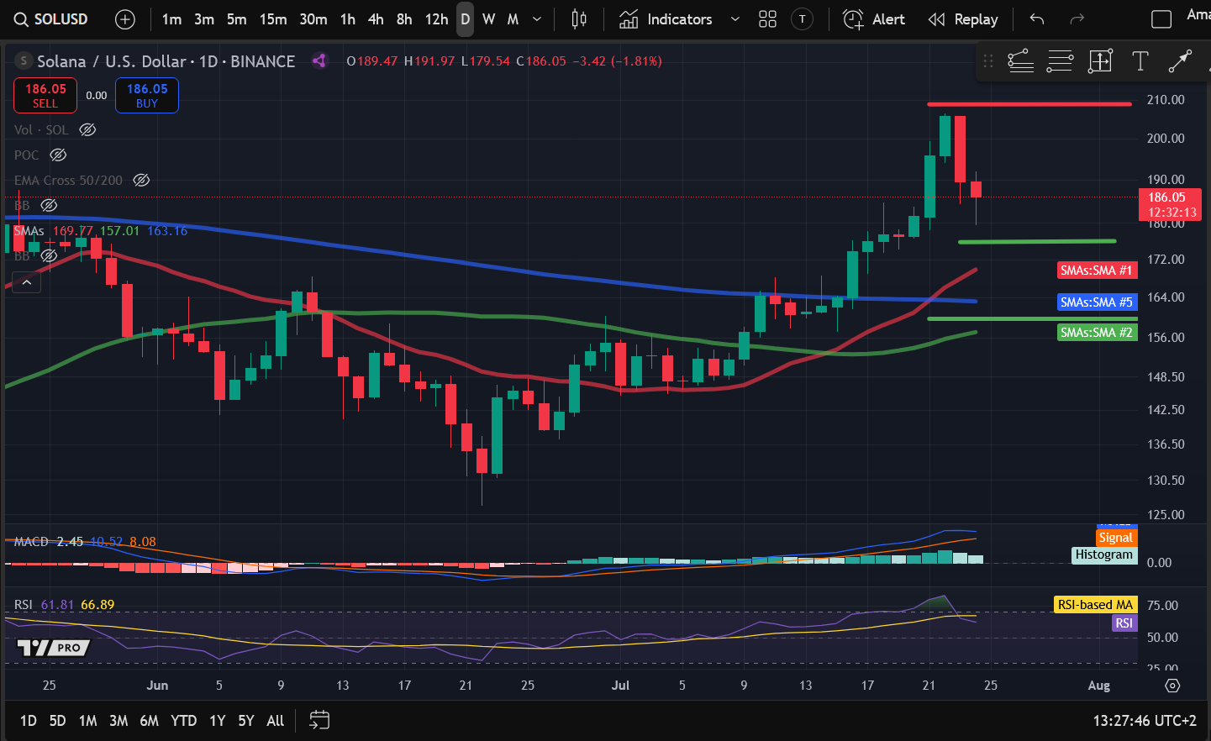Screen dimensions: 1211x741
Task: Click the 186.05 BUY button
Action: point(147,95)
